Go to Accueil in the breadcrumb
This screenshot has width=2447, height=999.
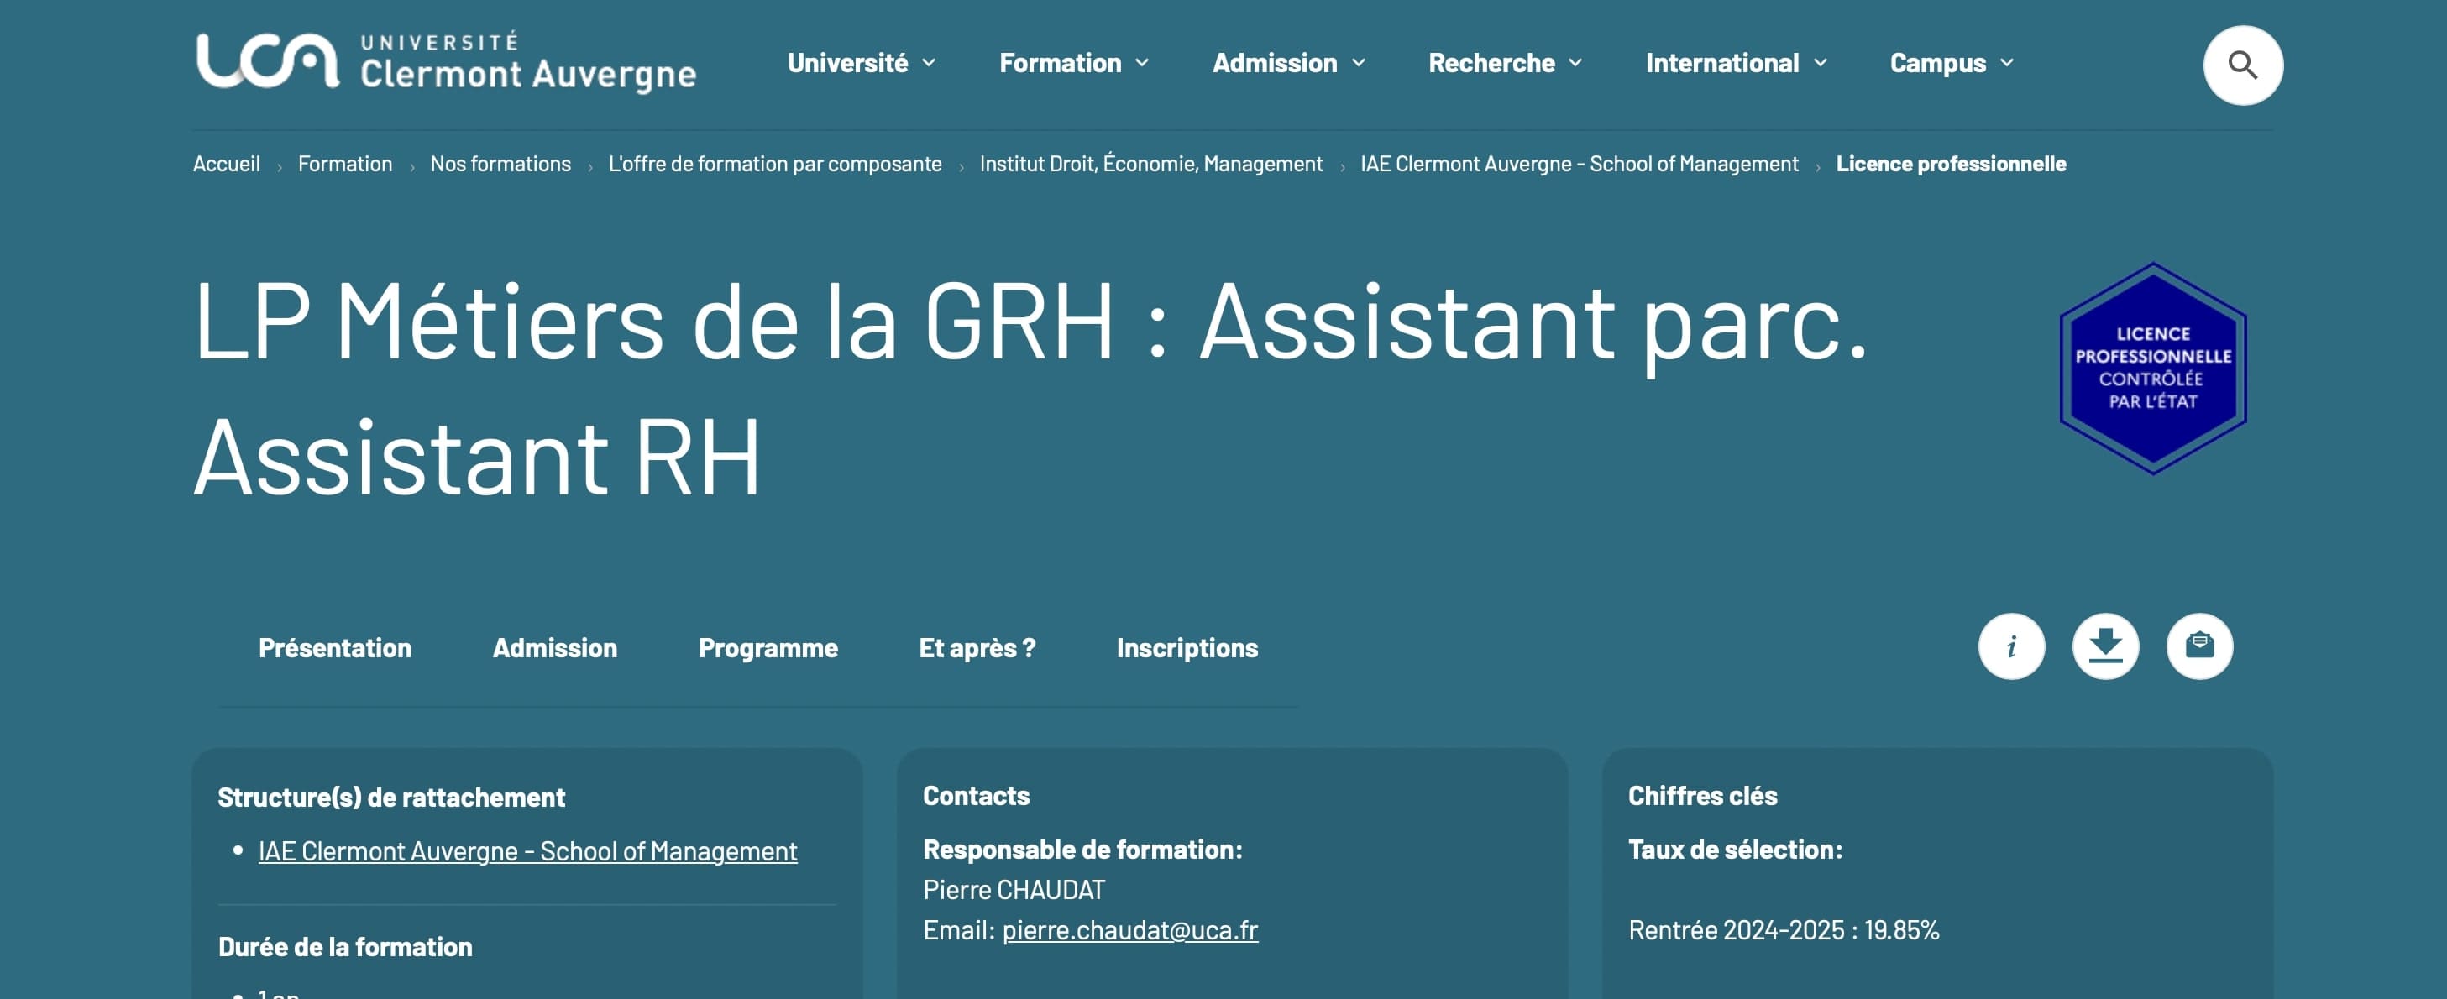[x=226, y=164]
